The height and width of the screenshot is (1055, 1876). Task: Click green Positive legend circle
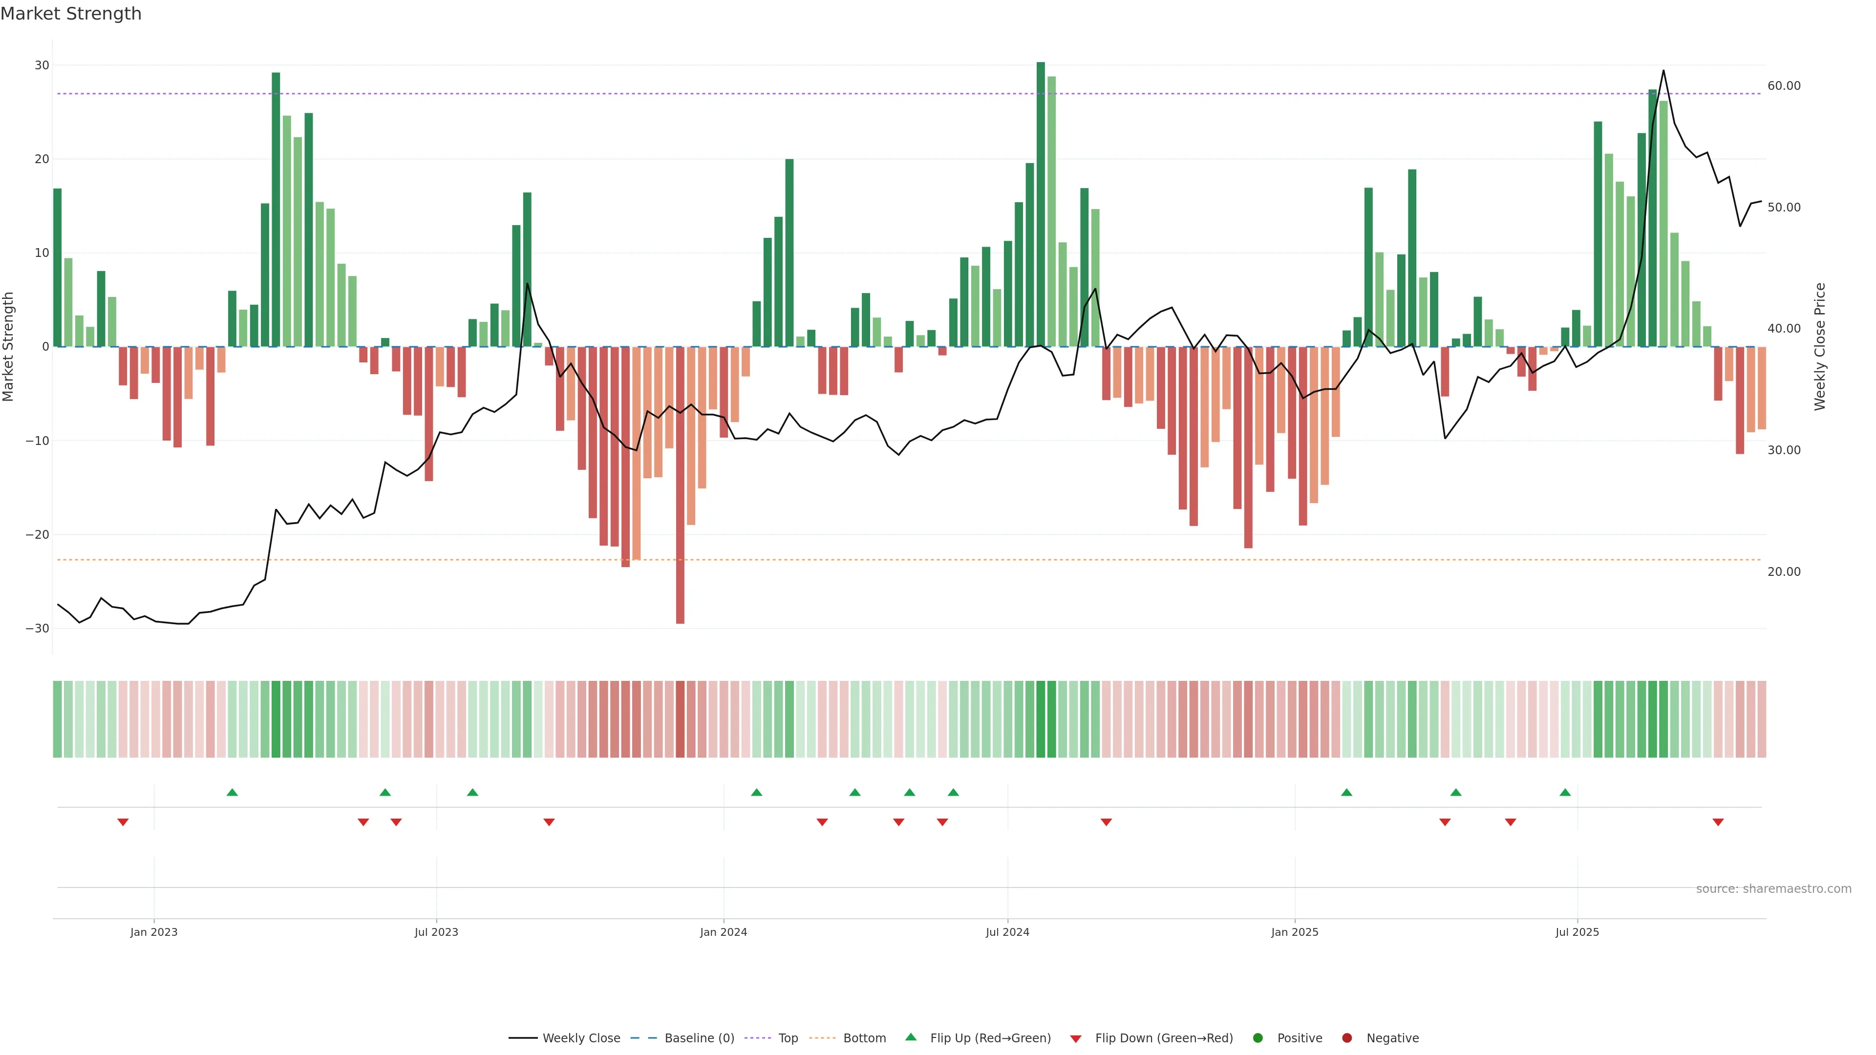point(1258,1038)
